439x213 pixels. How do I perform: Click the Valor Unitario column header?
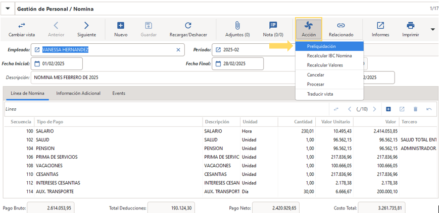point(334,122)
